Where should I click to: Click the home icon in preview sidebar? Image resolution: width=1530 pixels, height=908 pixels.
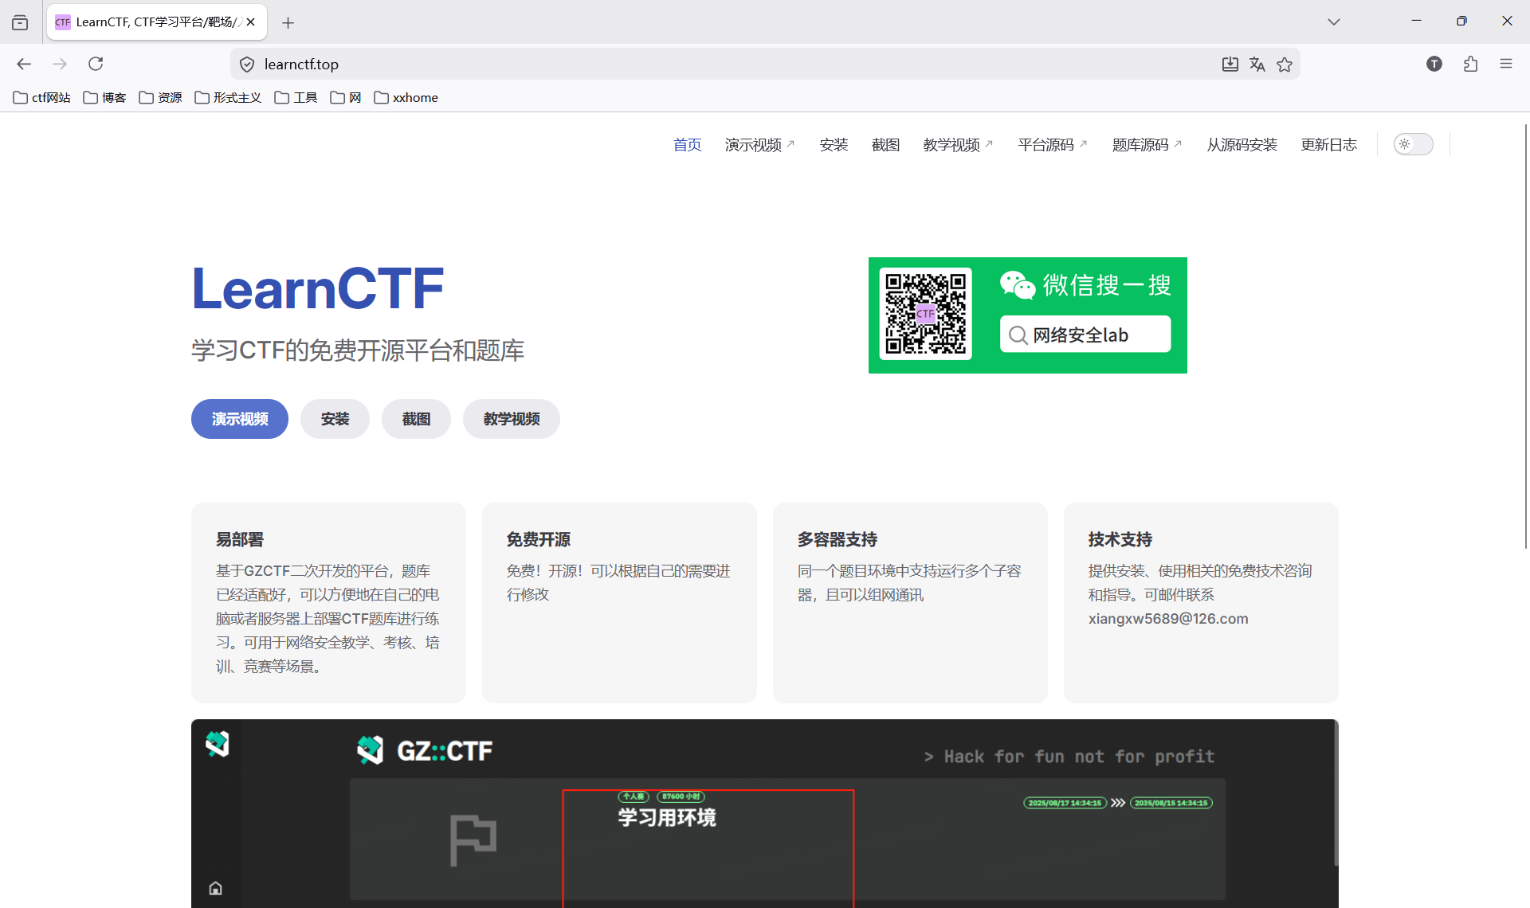click(x=215, y=888)
